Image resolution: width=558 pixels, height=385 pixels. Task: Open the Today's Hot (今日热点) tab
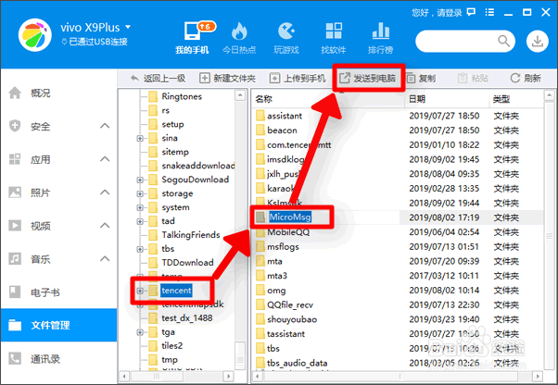[x=239, y=38]
